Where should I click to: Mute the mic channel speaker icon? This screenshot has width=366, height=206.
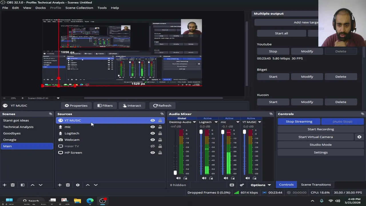pos(226,178)
